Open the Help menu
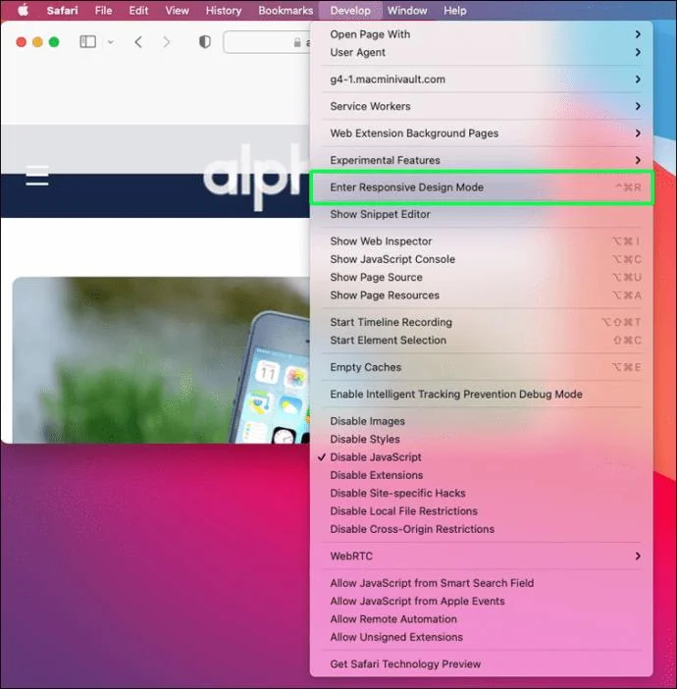The image size is (677, 689). pyautogui.click(x=454, y=10)
